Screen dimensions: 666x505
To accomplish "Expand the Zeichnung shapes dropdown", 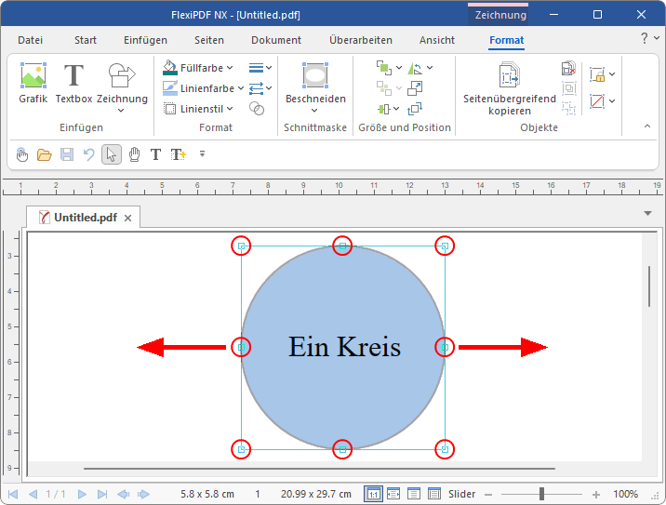I will pyautogui.click(x=122, y=111).
